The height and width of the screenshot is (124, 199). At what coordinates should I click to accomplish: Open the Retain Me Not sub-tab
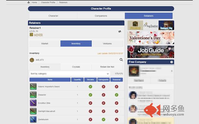[x=107, y=67]
